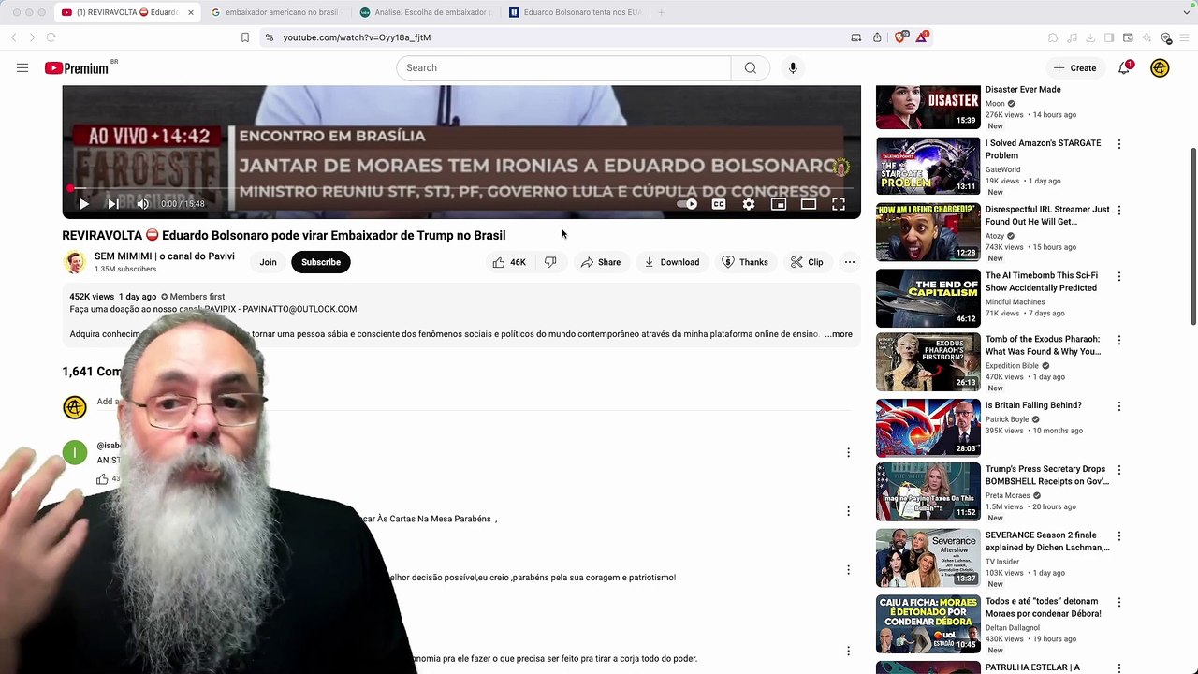Open a new browser tab
Image resolution: width=1198 pixels, height=674 pixels.
[x=661, y=12]
